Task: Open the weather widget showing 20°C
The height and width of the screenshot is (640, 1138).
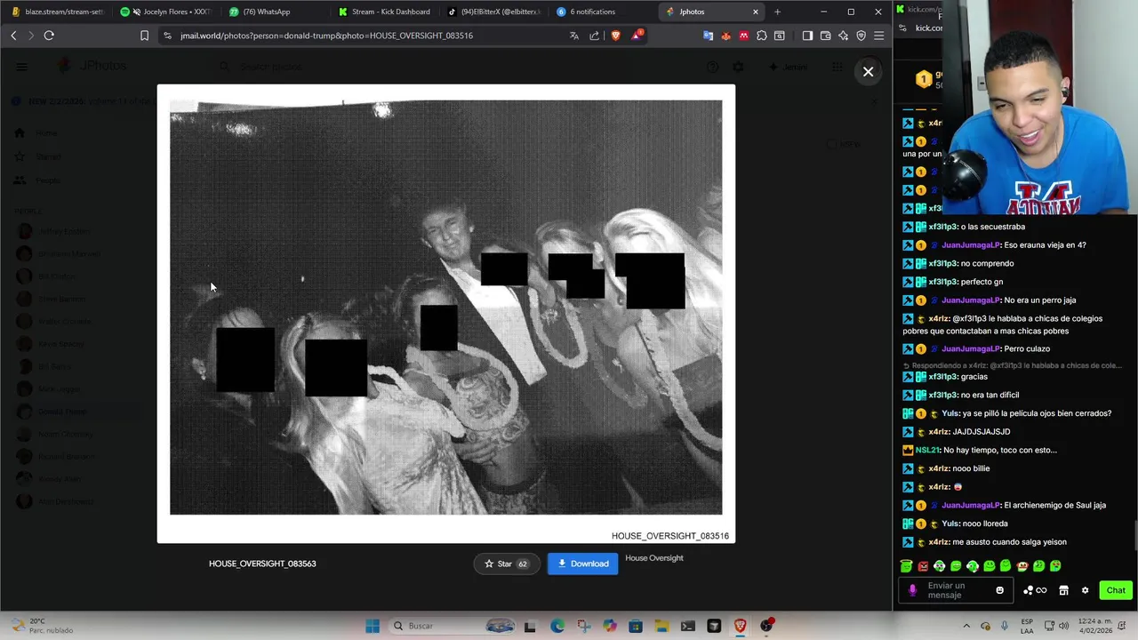Action: click(x=41, y=626)
